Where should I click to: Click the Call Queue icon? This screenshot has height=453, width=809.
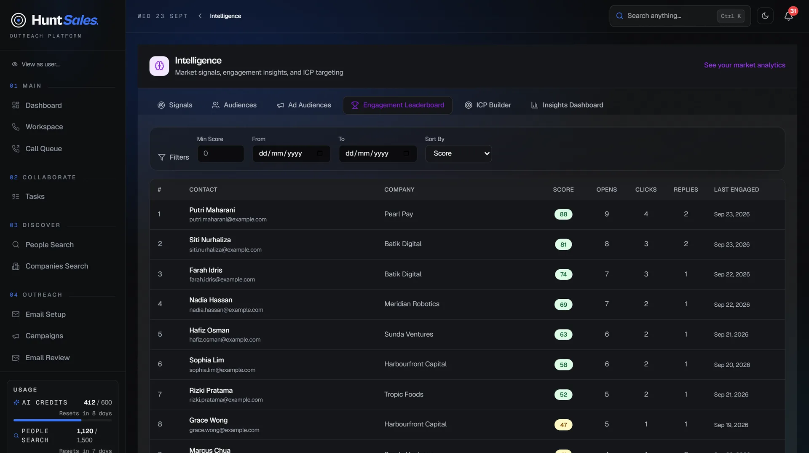point(16,149)
